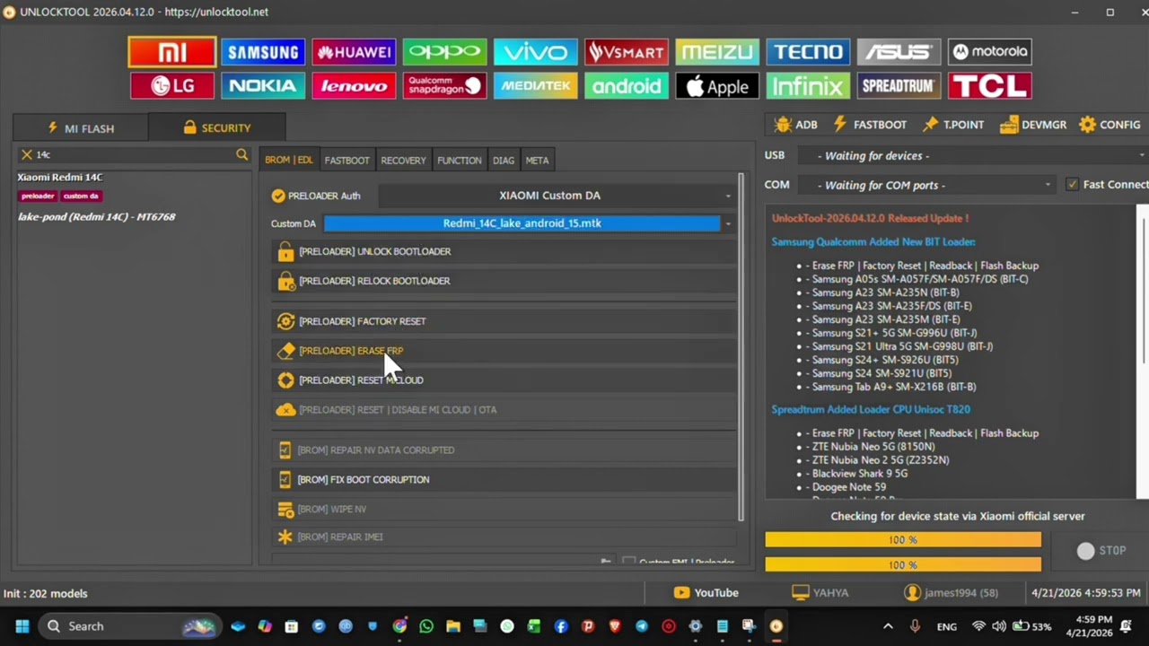Open the ASUS brand section
Screen dimensions: 1149x646
tap(899, 52)
